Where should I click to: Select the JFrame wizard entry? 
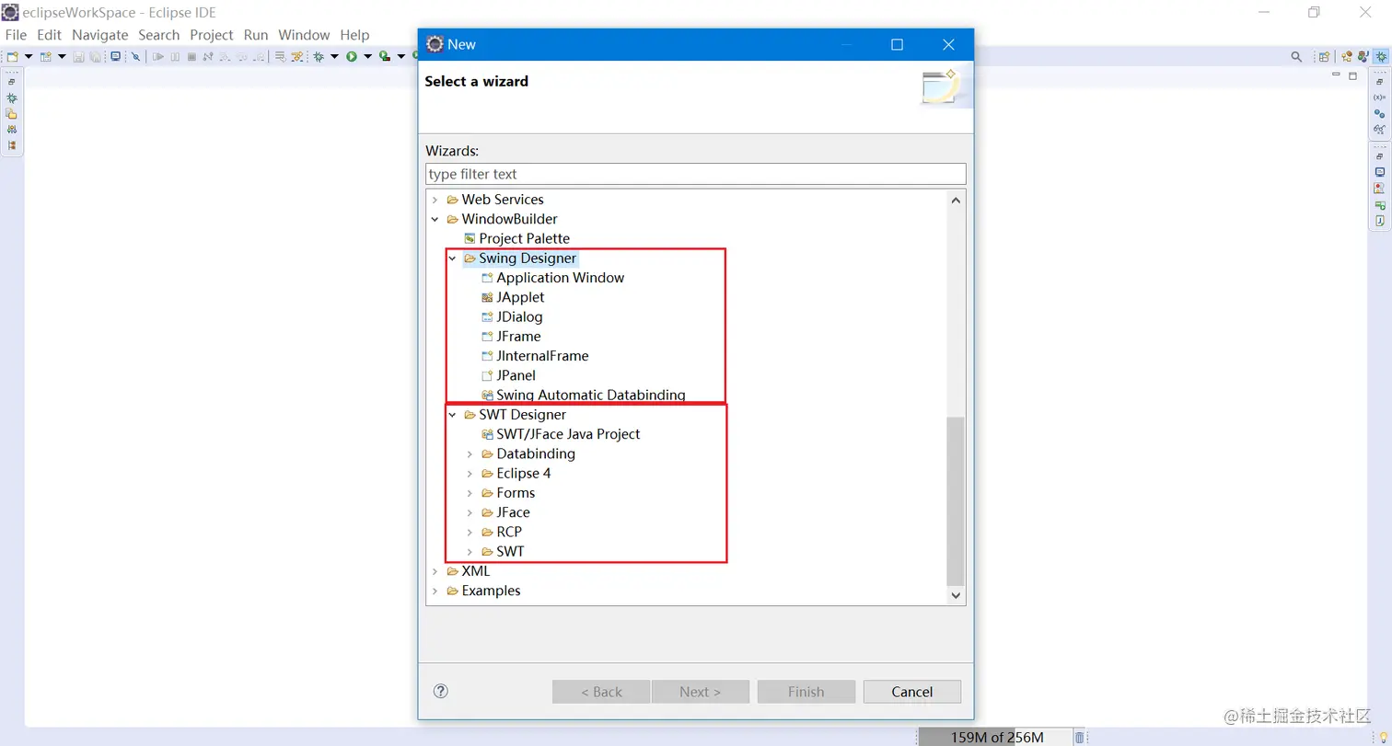[518, 337]
